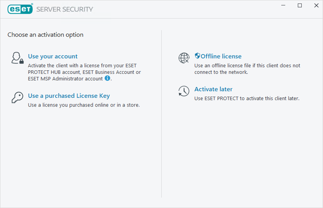
Task: Minimize the ESET Server Security window
Action: point(283,6)
